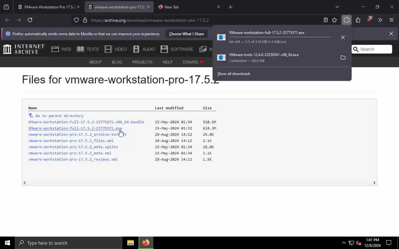Click Show all downloads
Image resolution: width=399 pixels, height=249 pixels.
(234, 74)
